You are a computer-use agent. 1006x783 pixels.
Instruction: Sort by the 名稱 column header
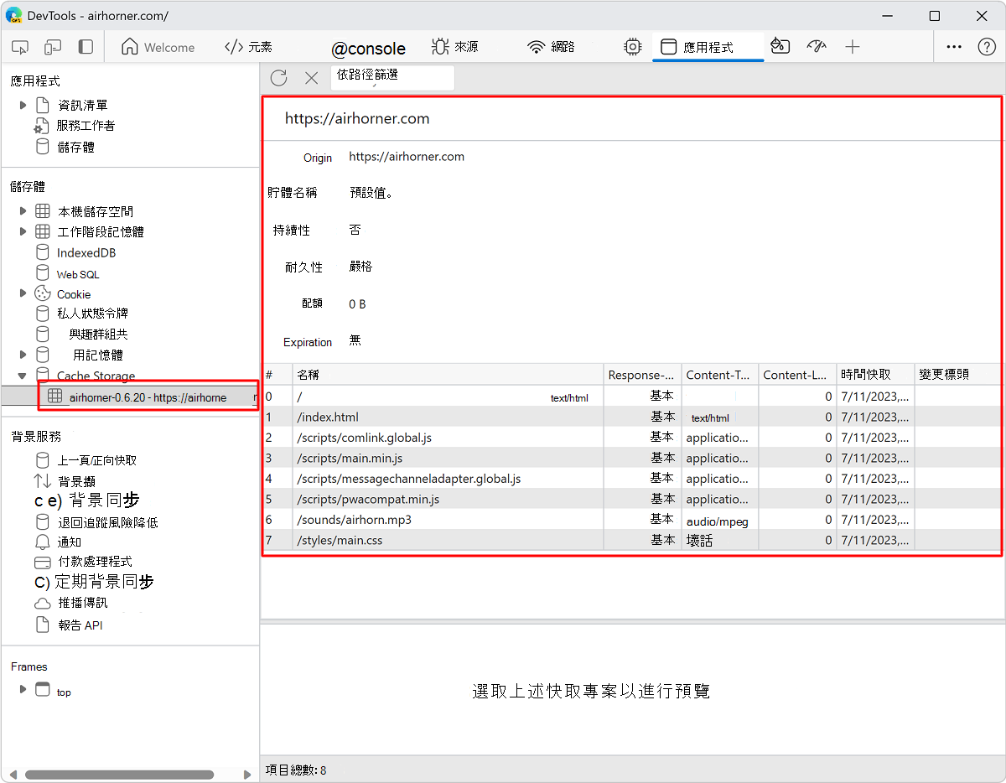click(448, 375)
